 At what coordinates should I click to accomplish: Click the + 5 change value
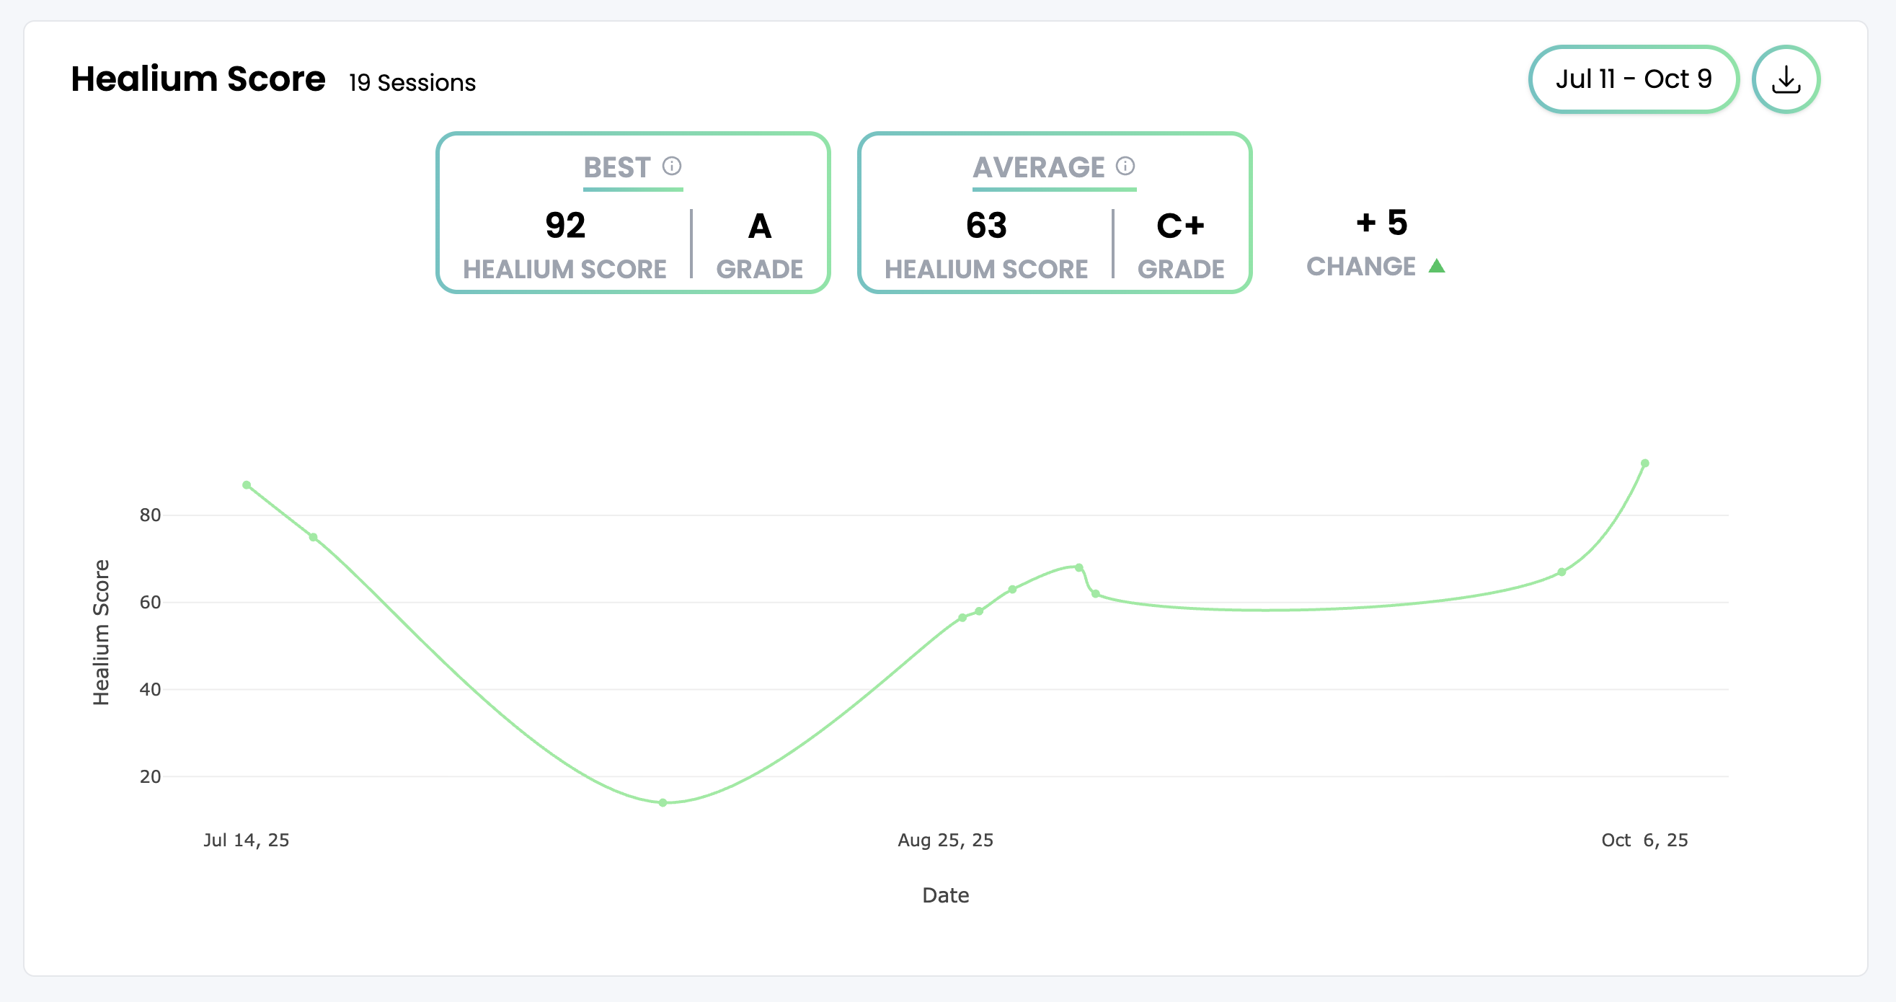click(1381, 222)
